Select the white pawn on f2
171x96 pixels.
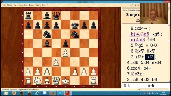point(75,71)
